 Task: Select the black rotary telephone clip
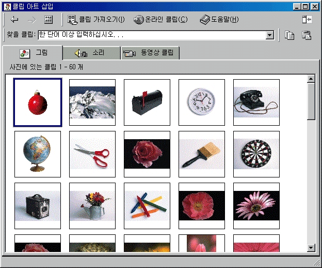click(x=256, y=102)
